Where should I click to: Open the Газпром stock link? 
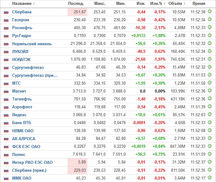20,20
